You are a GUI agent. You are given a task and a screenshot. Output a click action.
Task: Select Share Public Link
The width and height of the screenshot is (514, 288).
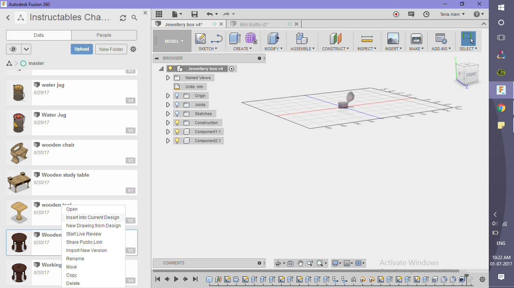[84, 242]
